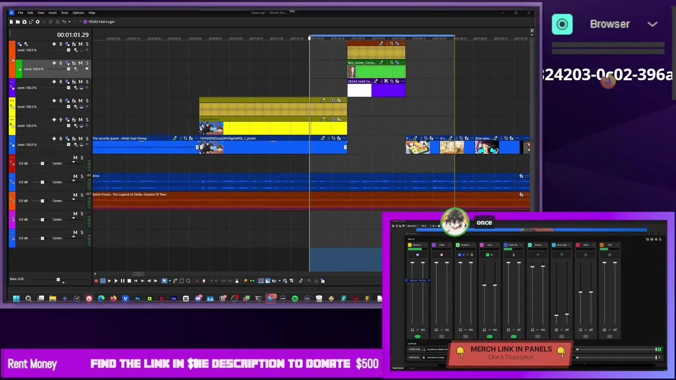Image resolution: width=676 pixels, height=380 pixels.
Task: Save the project with the disk icon
Action: click(x=24, y=22)
